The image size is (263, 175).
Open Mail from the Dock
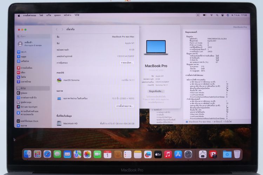point(67,154)
